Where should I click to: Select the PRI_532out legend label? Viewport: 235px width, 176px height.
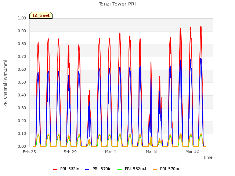pyautogui.click(x=136, y=169)
